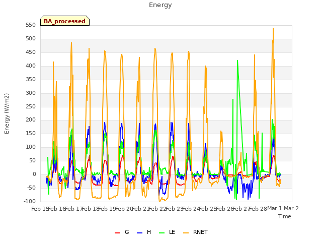
Task: Click the 100 y-axis tick value
Action: coord(31,147)
